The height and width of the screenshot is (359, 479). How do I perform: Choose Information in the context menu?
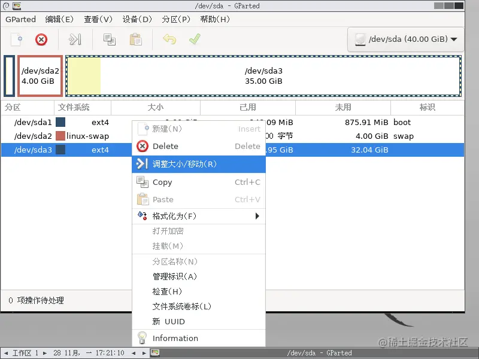199,338
